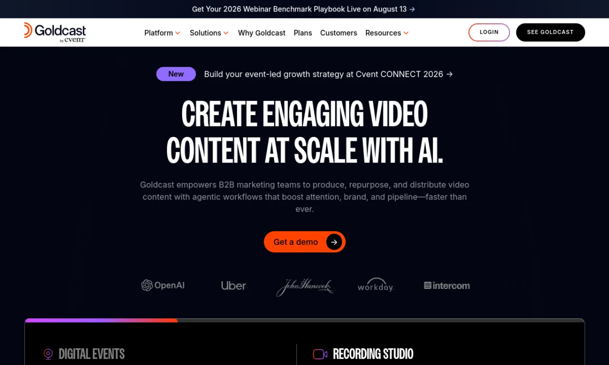Viewport: 609px width, 365px height.
Task: Expand the Solutions chevron arrow
Action: (226, 33)
